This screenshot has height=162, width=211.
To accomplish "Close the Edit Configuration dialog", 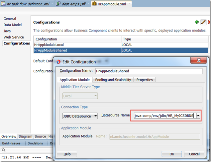I will coord(199,61).
